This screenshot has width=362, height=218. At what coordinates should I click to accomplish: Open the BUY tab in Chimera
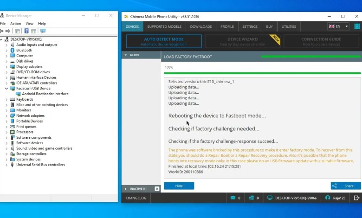click(270, 26)
